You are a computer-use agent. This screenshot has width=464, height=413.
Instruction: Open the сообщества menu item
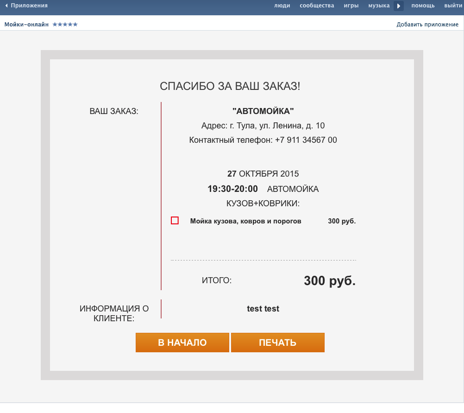(317, 6)
